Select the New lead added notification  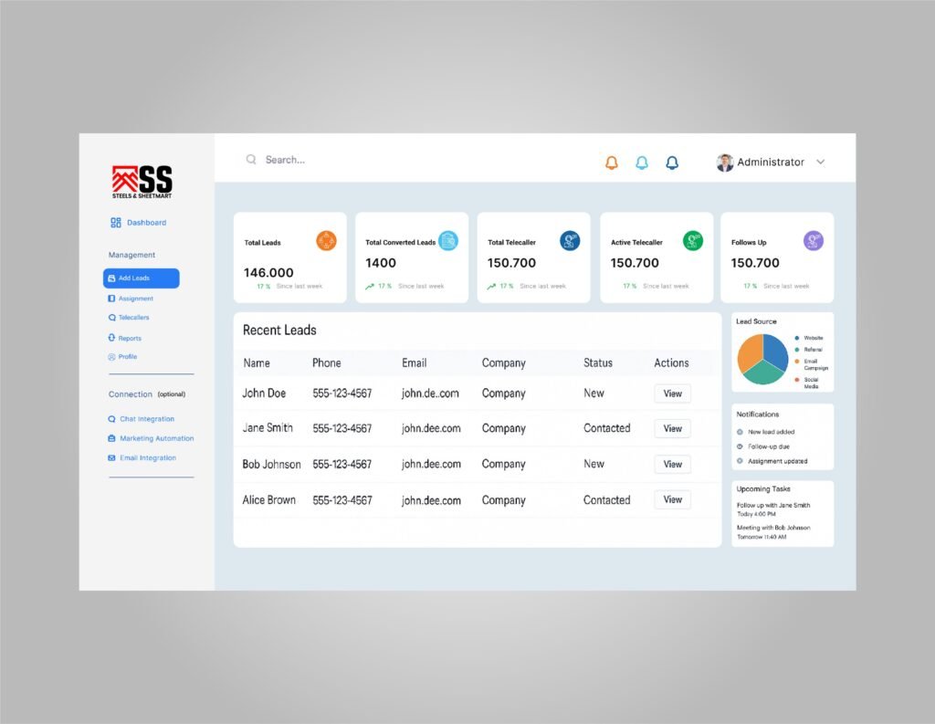tap(771, 432)
